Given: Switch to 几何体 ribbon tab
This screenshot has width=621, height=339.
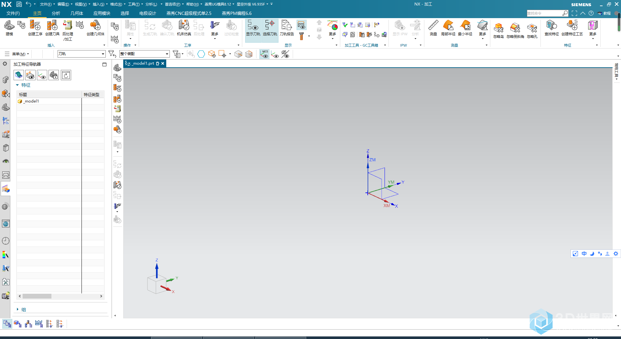Looking at the screenshot, I should coord(77,13).
